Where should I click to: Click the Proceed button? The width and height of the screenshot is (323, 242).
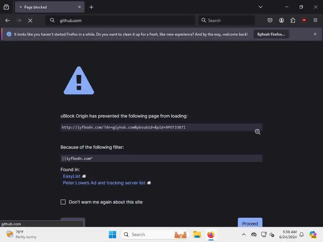250,223
